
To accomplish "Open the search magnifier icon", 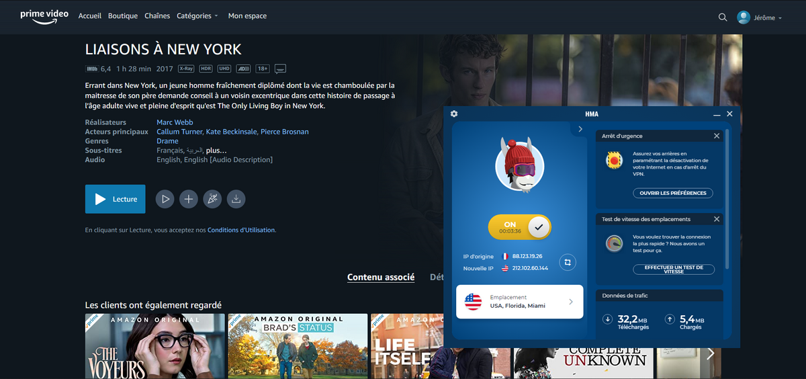I will (723, 17).
